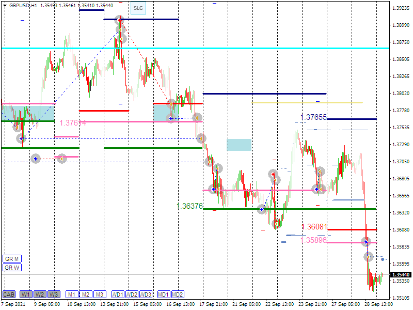Screen dimensions: 413x310
Task: Click 1.36320 on the price scale
Action: [401, 213]
